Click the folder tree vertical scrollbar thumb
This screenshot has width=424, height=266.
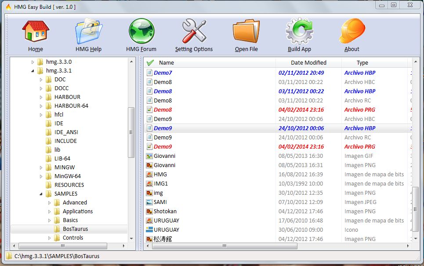pyautogui.click(x=131, y=132)
